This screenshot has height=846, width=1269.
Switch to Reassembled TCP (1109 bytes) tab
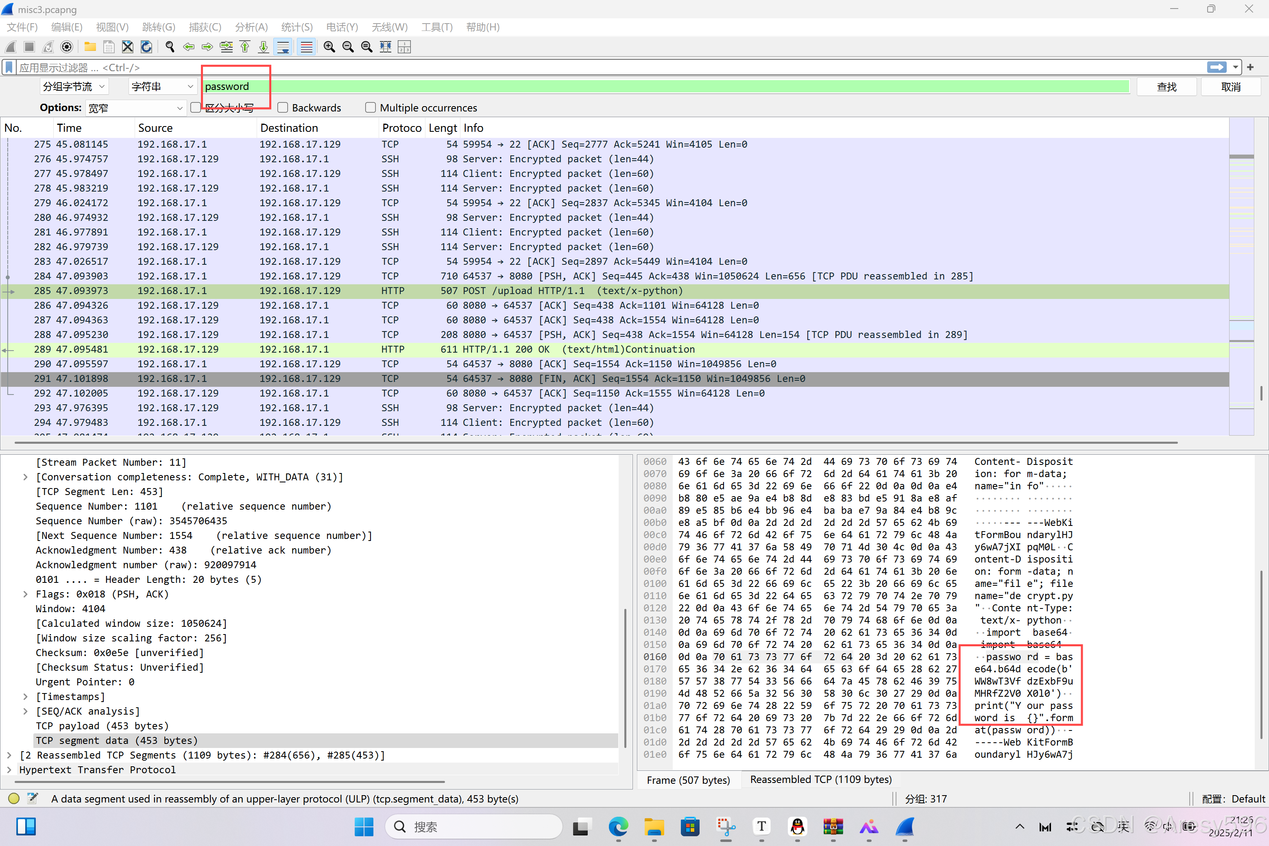820,780
